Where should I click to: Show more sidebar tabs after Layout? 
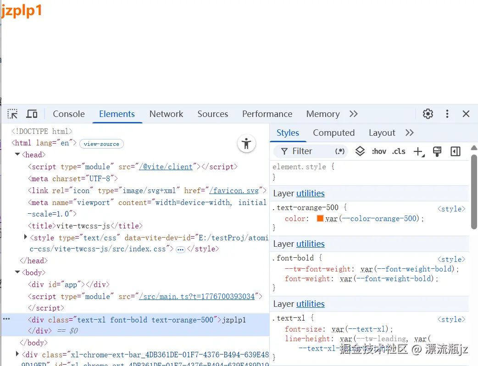pyautogui.click(x=409, y=133)
